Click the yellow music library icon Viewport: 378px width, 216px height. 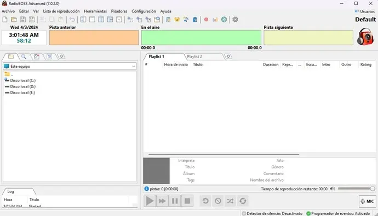177,20
